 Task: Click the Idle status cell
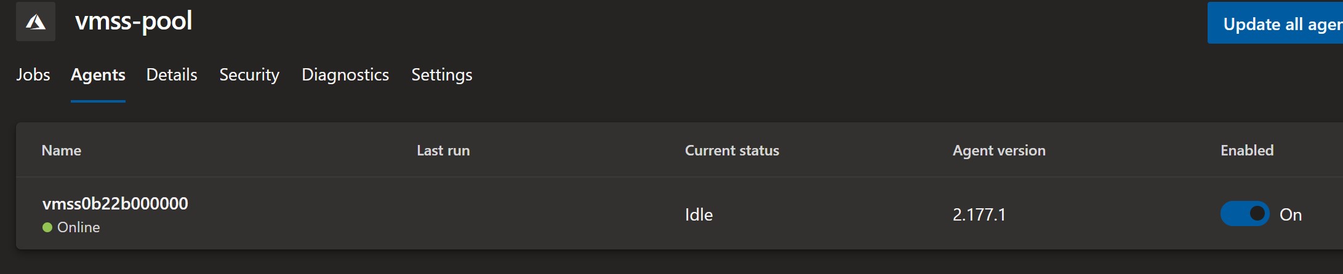(x=699, y=214)
